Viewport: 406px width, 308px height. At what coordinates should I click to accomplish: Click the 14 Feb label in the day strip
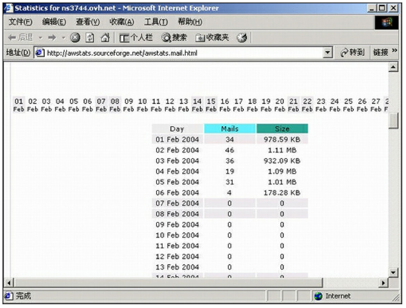197,105
